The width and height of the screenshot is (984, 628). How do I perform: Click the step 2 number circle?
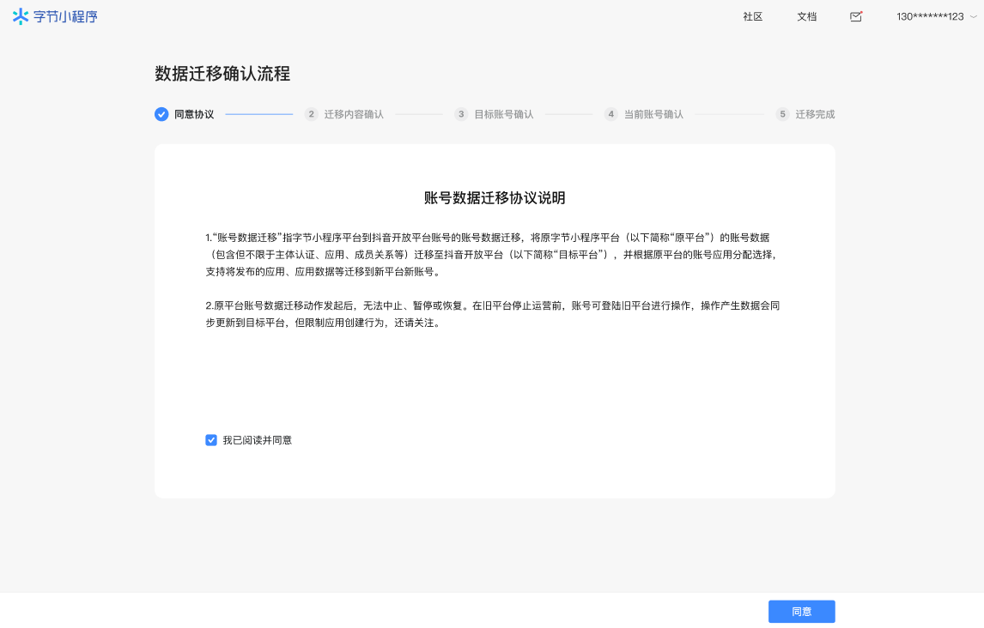(x=312, y=114)
